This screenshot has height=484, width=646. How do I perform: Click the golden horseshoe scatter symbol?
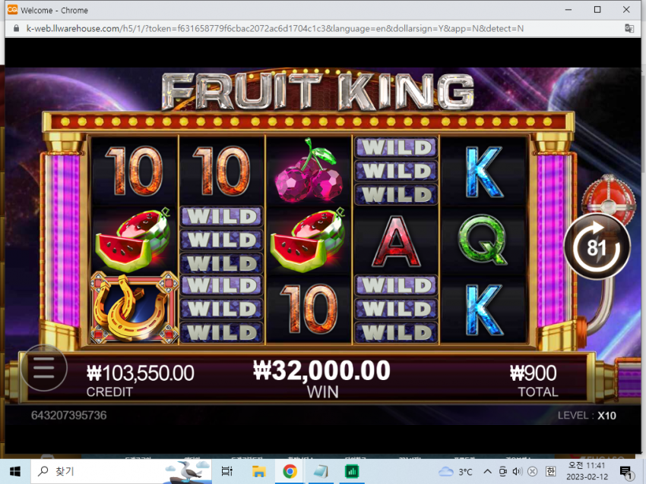[135, 307]
